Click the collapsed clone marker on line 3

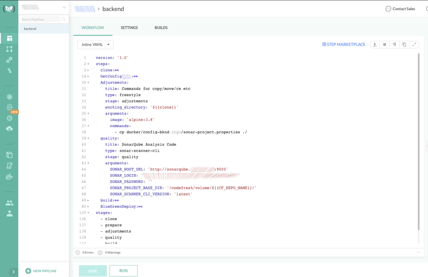point(117,70)
